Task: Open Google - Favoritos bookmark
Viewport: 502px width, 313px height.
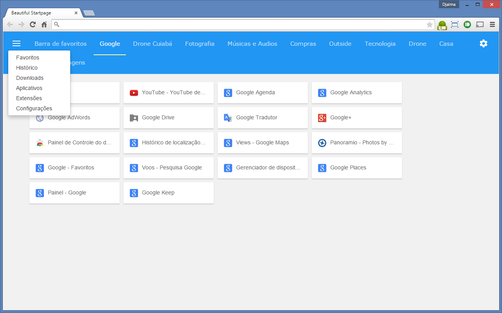Action: tap(75, 168)
